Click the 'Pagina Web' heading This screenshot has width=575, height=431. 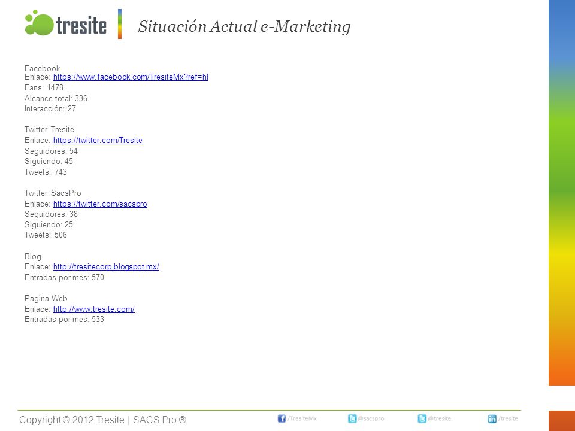[46, 298]
